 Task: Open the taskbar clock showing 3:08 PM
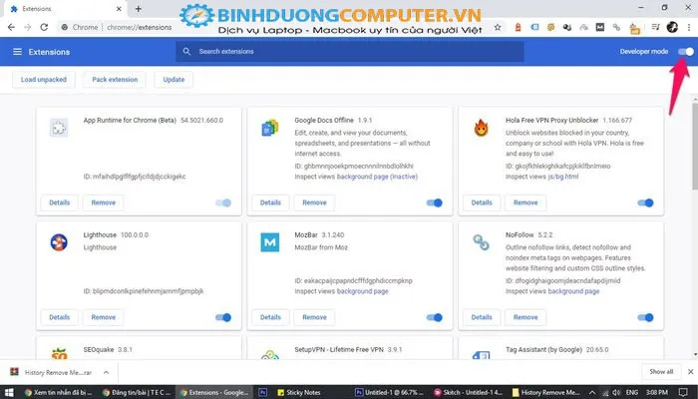pyautogui.click(x=657, y=392)
